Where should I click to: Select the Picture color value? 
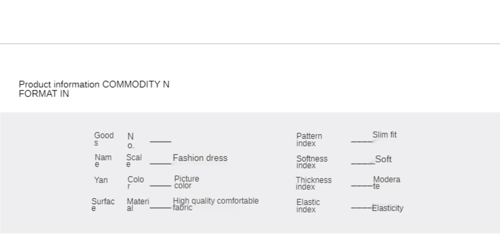tap(186, 182)
